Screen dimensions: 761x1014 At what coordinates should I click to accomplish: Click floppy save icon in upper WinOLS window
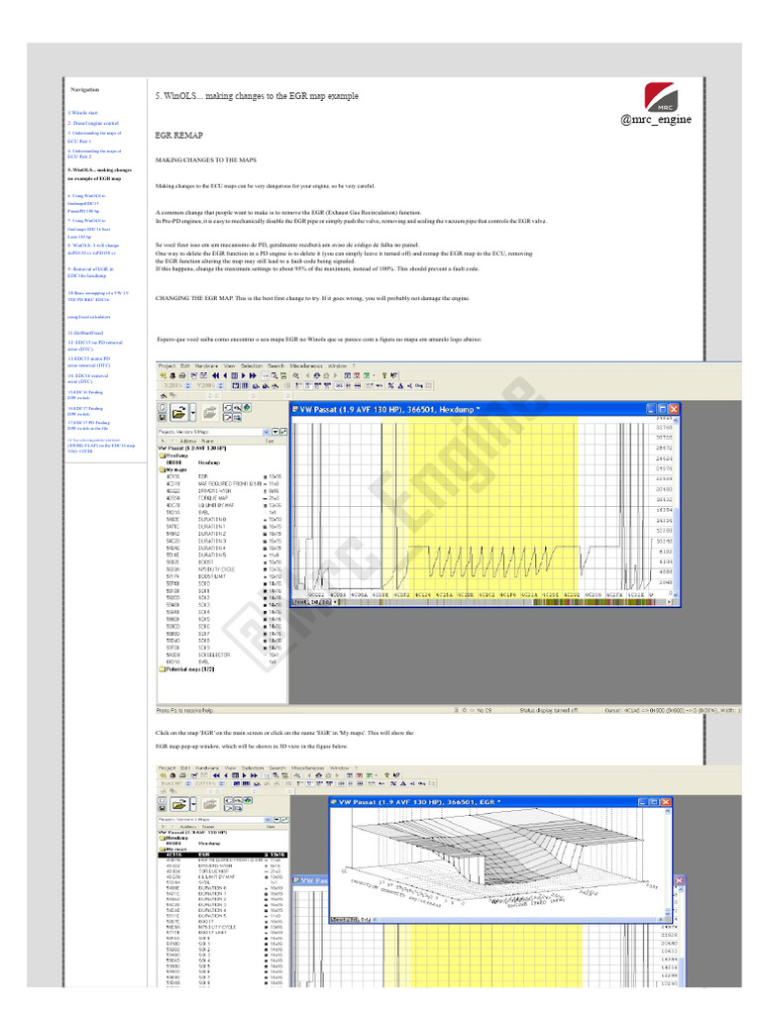click(x=162, y=418)
